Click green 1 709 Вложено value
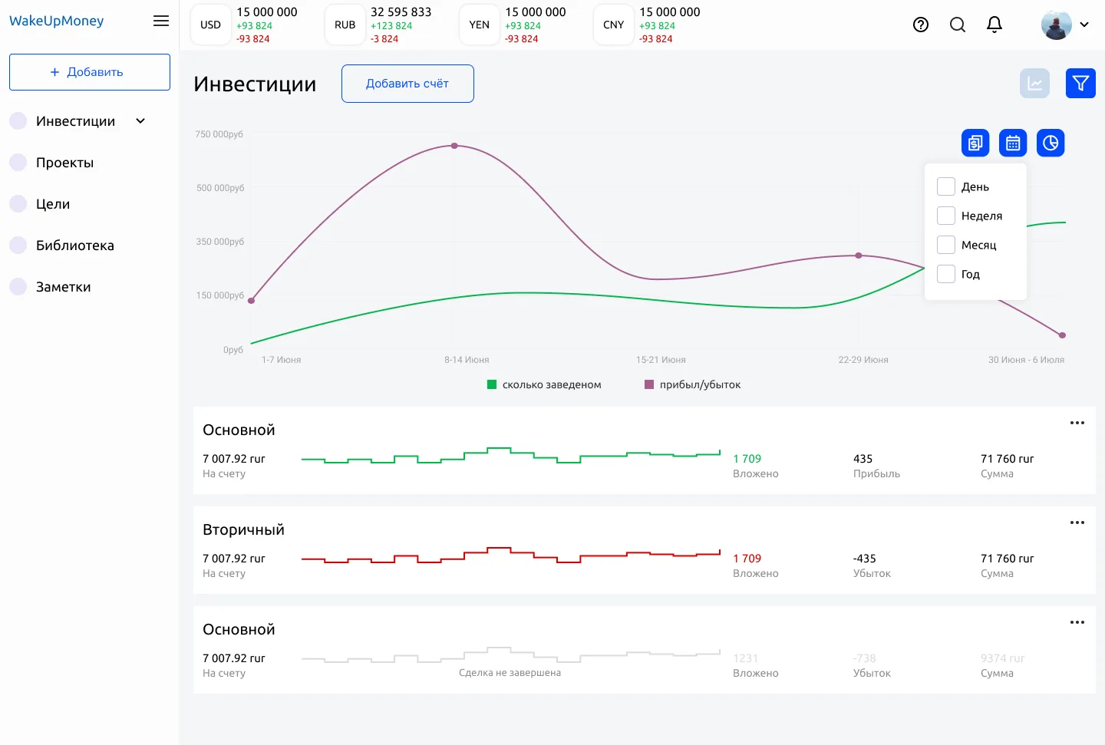 [747, 459]
